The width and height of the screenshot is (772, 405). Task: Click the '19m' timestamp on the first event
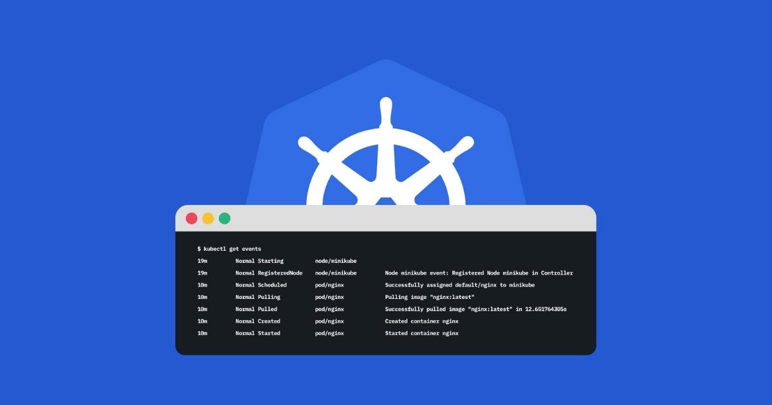[x=201, y=260]
